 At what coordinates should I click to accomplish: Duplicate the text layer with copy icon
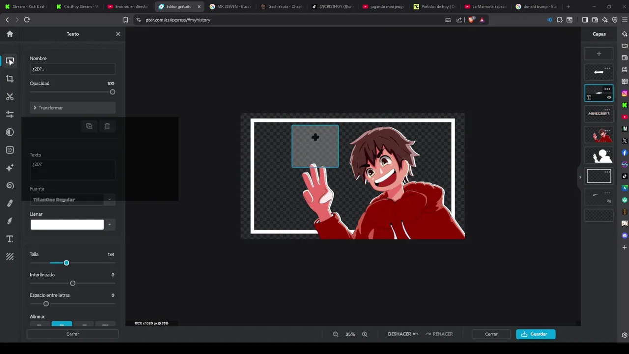(89, 126)
